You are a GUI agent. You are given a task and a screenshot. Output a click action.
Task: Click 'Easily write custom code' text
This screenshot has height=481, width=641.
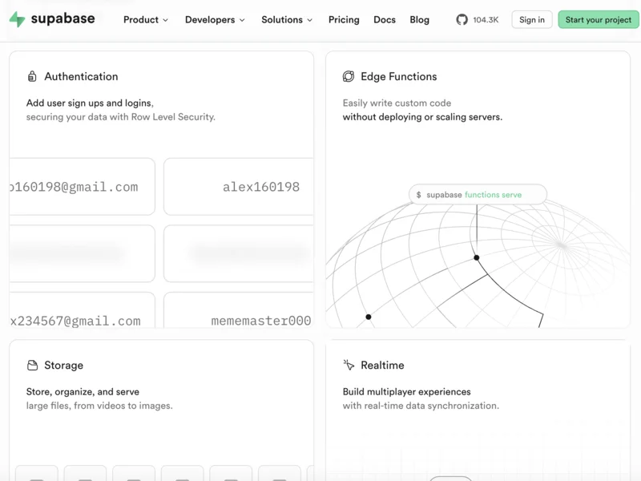tap(397, 103)
